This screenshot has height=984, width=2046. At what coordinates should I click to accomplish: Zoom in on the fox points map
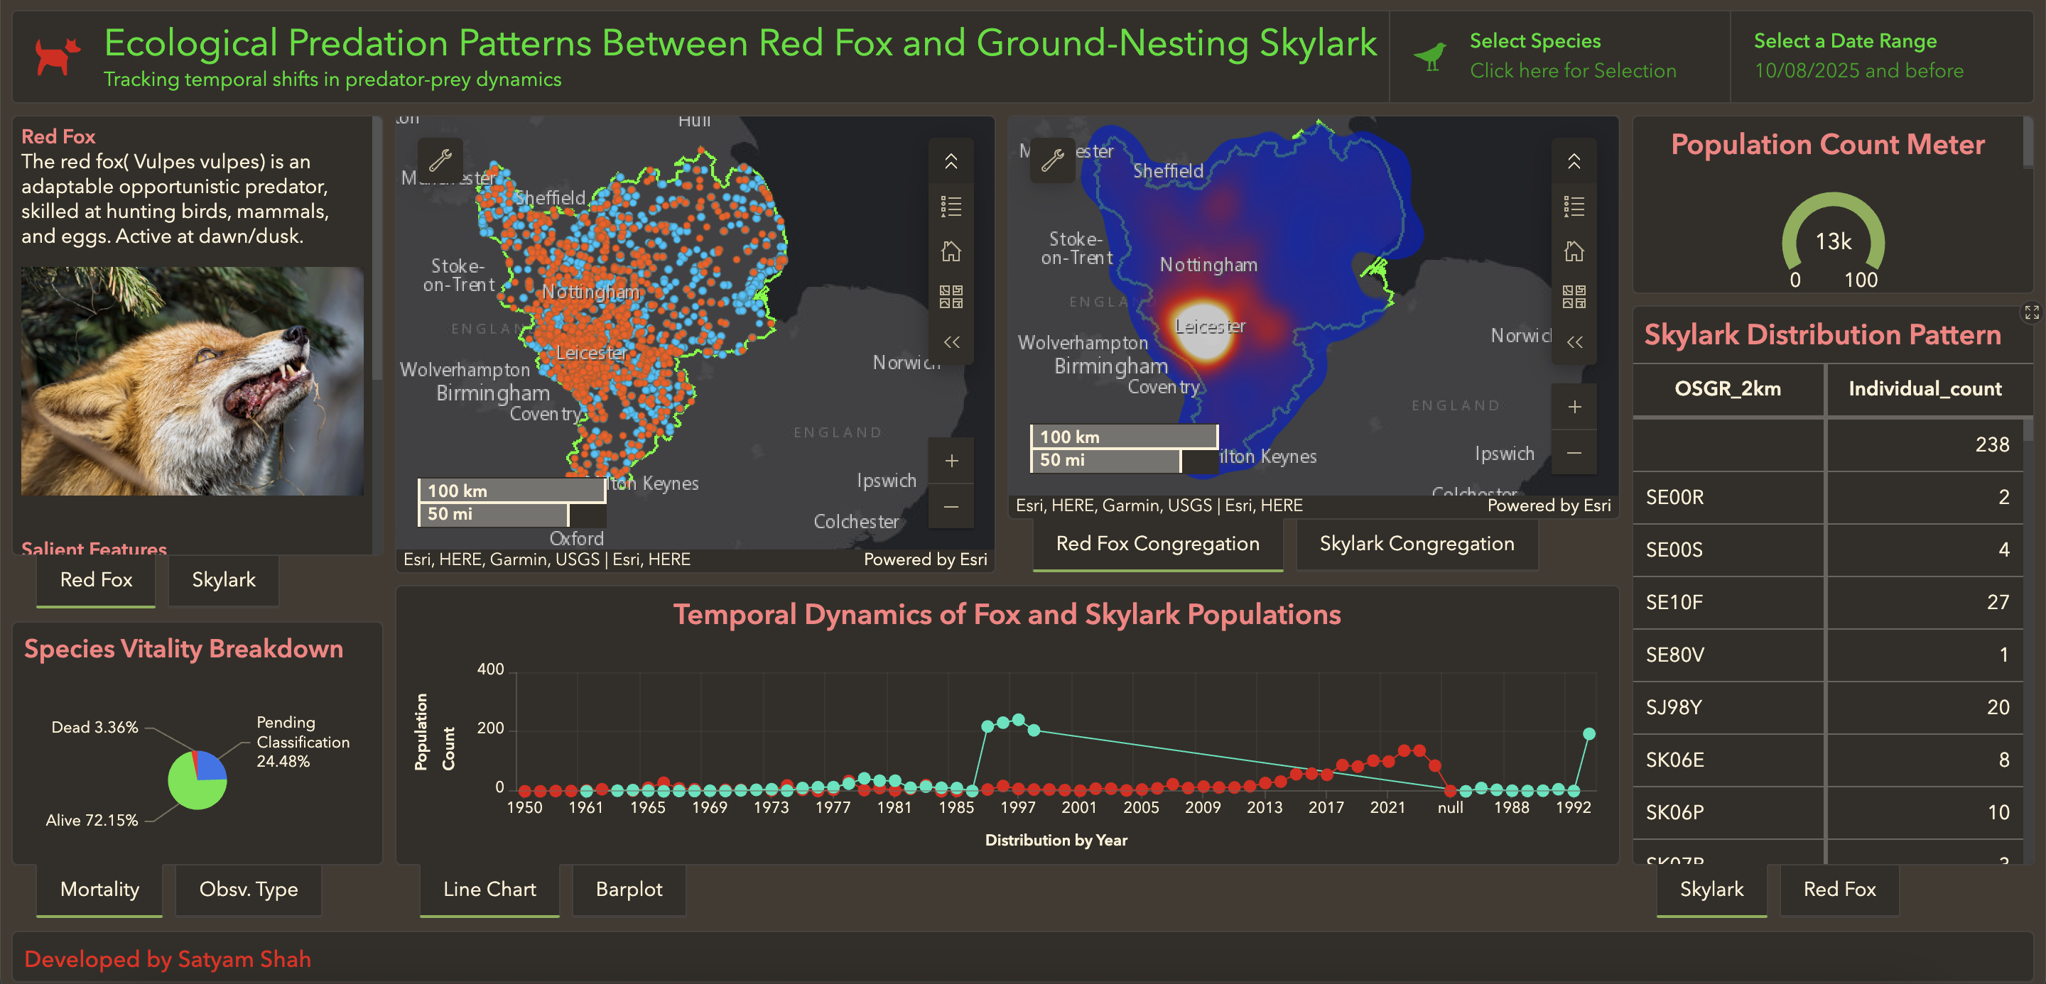coord(951,461)
